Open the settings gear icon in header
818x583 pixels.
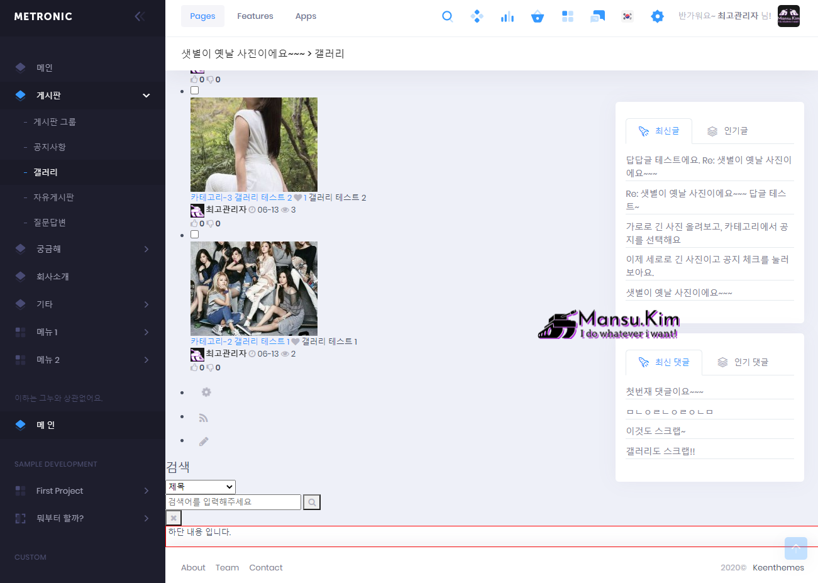[657, 16]
